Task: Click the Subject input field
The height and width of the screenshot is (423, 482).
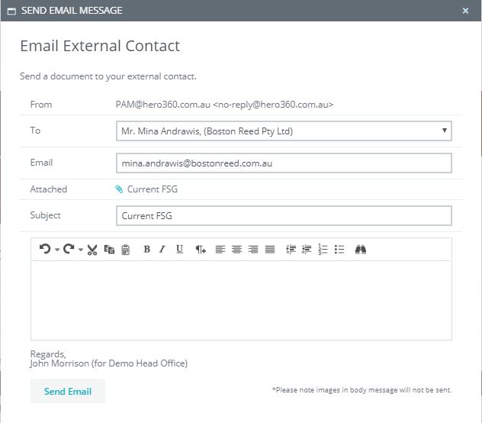Action: click(284, 216)
